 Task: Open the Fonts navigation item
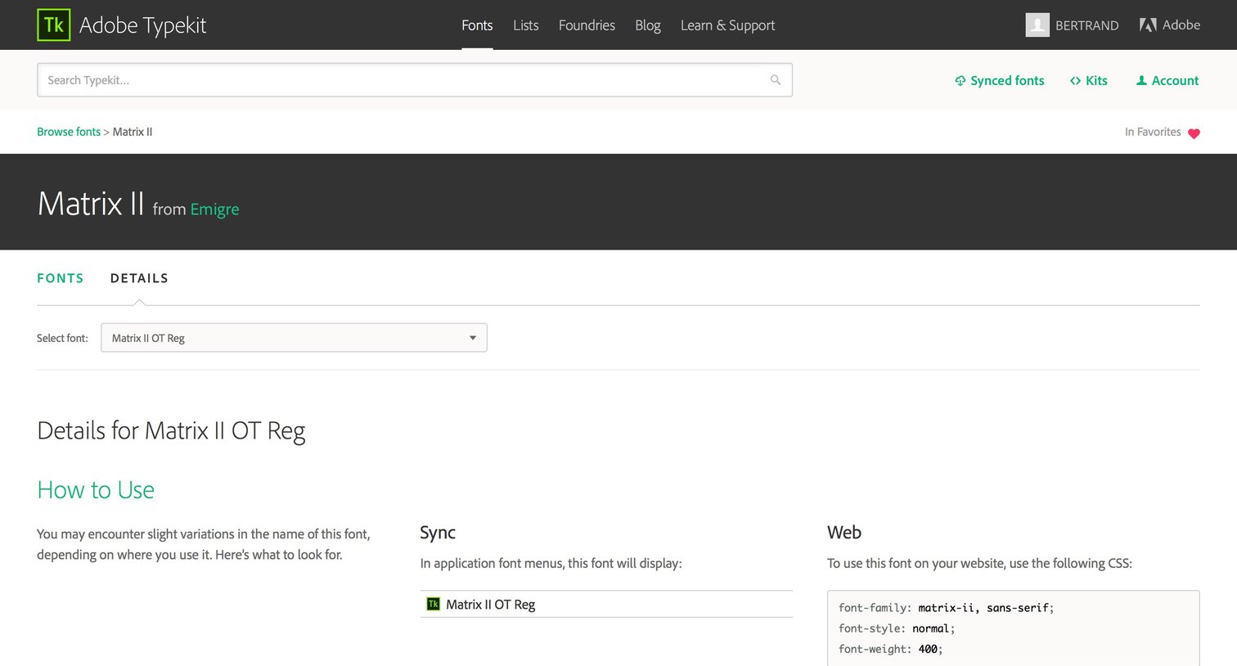pyautogui.click(x=477, y=25)
